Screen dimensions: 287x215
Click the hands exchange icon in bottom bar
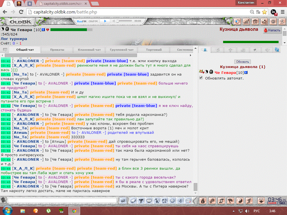[221, 201]
